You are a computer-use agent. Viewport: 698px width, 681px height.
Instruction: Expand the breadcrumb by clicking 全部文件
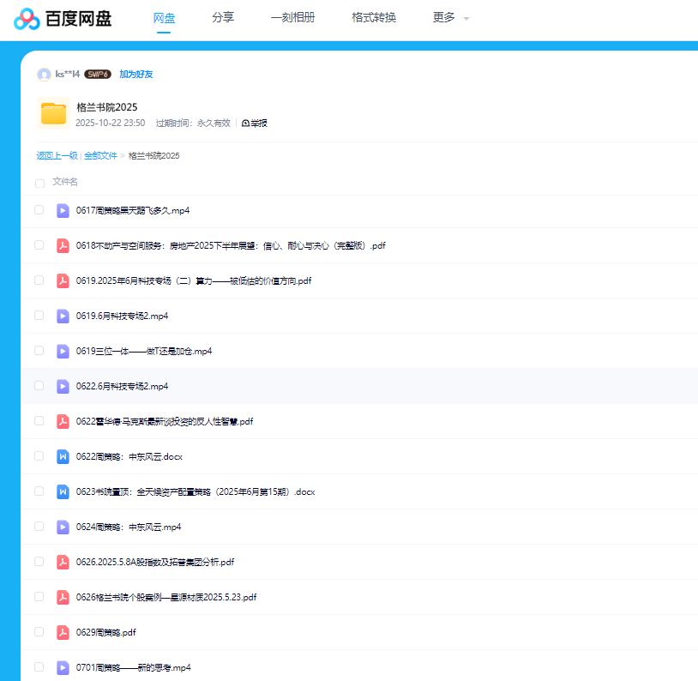pyautogui.click(x=99, y=156)
